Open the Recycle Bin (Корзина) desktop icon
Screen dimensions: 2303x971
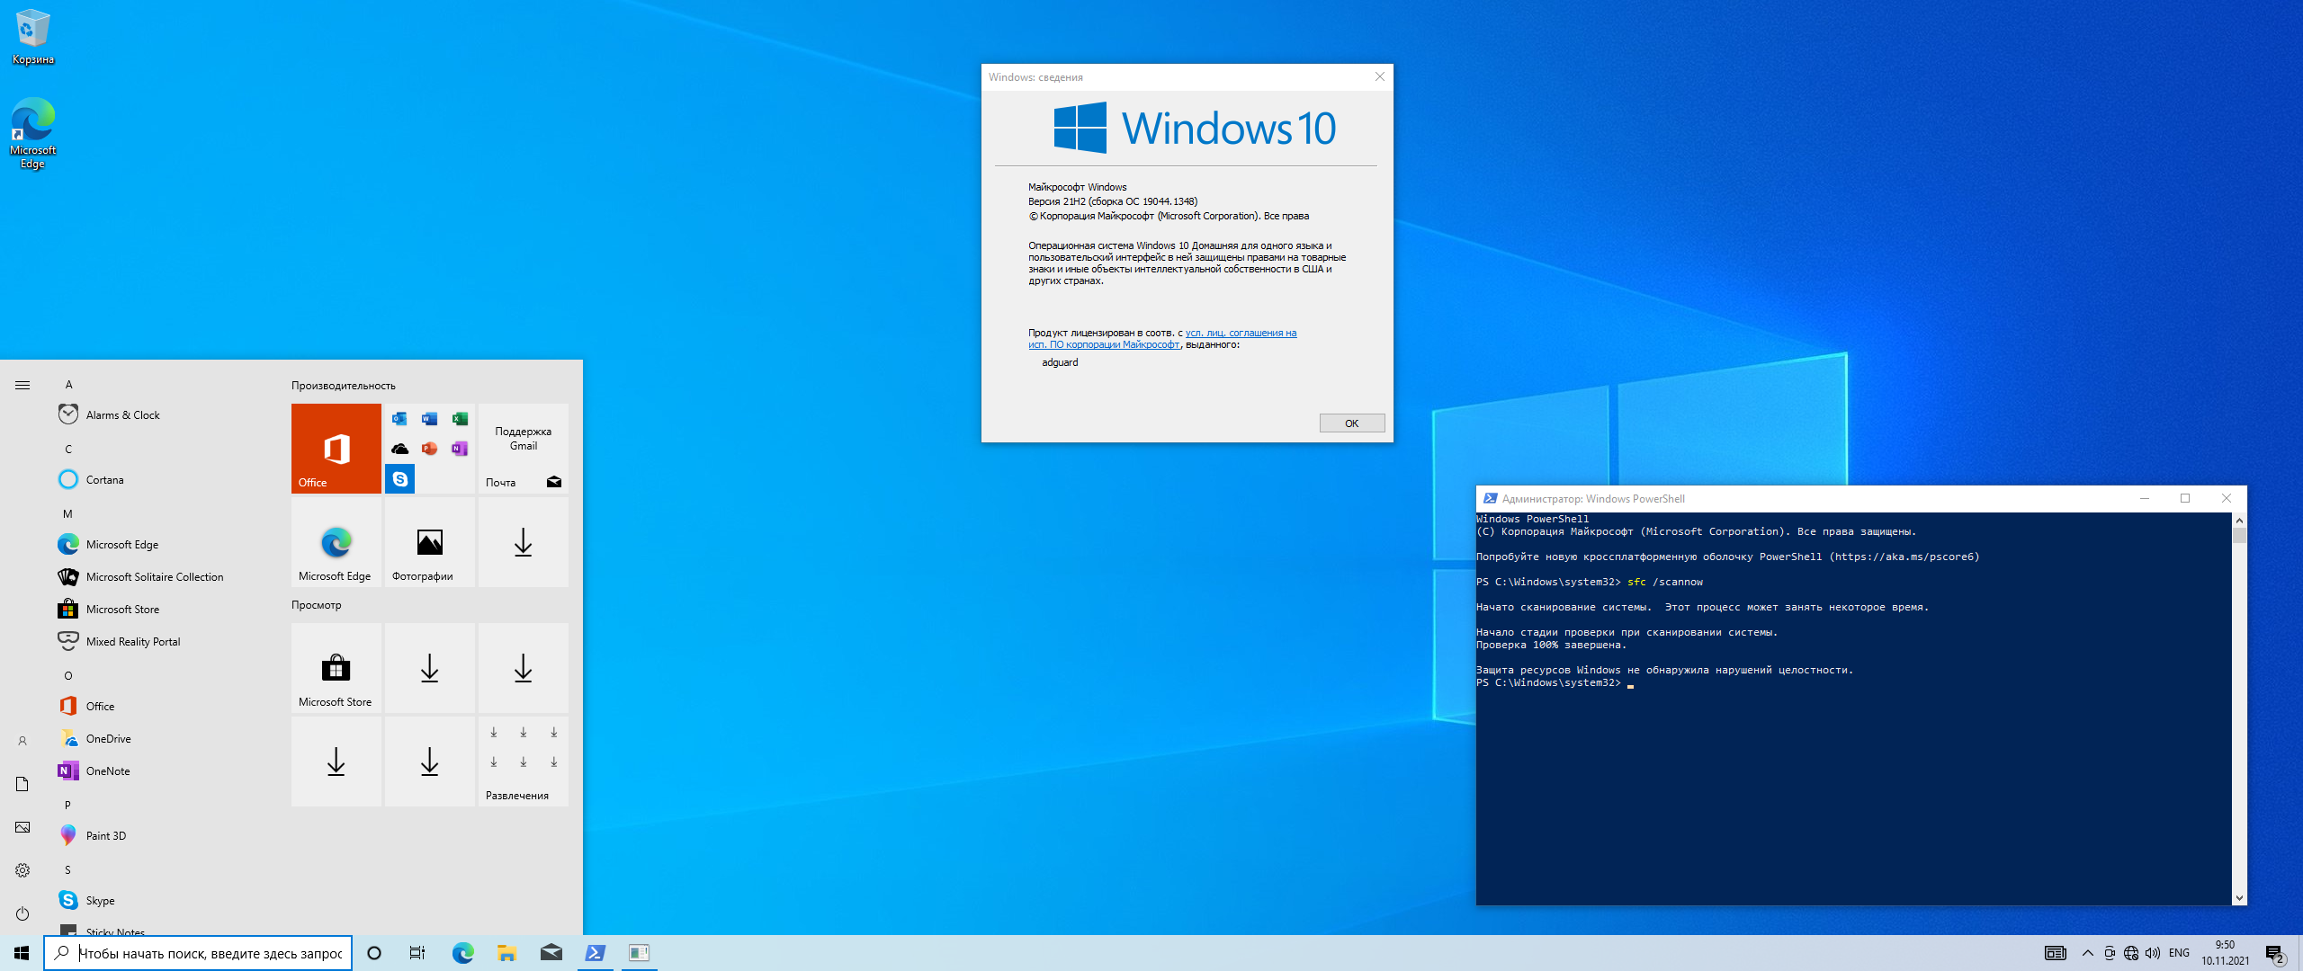32,38
